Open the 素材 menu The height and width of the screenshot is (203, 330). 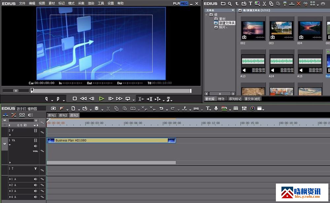point(51,3)
